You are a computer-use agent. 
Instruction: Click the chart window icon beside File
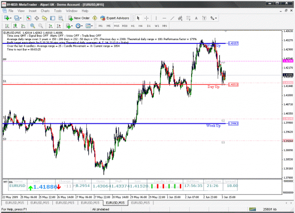pyautogui.click(x=4, y=11)
